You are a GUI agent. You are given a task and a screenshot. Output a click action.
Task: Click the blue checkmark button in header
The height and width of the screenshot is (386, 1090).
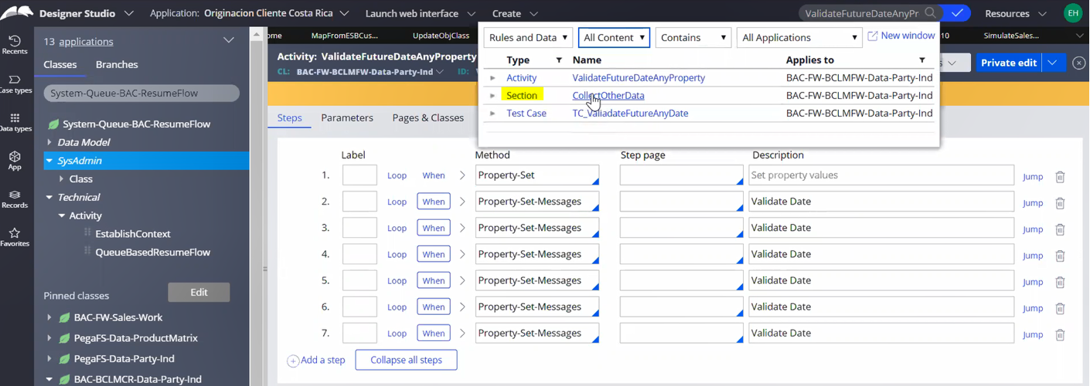click(x=958, y=13)
